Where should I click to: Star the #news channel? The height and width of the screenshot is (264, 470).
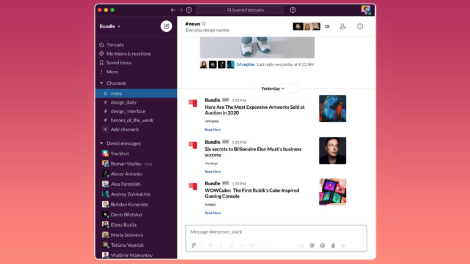tap(204, 24)
